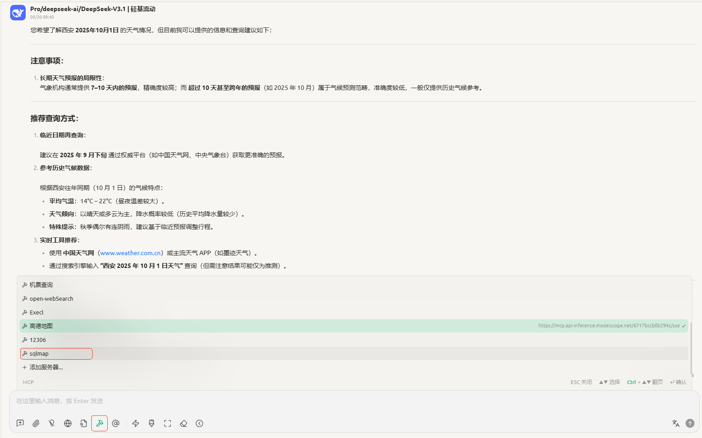Image resolution: width=702 pixels, height=438 pixels.
Task: Open the knowledge base file-search icon
Action: [83, 423]
